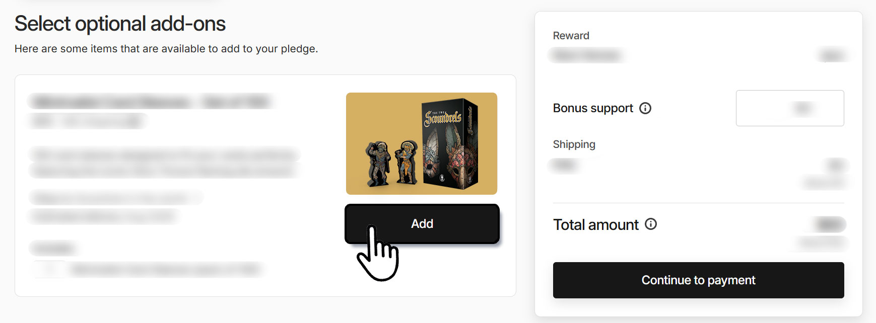This screenshot has width=876, height=323.
Task: Click the Add button for the add-on
Action: tap(422, 224)
